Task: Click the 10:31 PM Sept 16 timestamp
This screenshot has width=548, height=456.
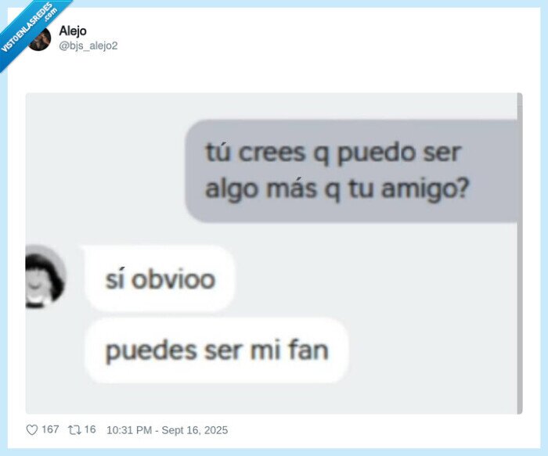Action: pyautogui.click(x=167, y=430)
